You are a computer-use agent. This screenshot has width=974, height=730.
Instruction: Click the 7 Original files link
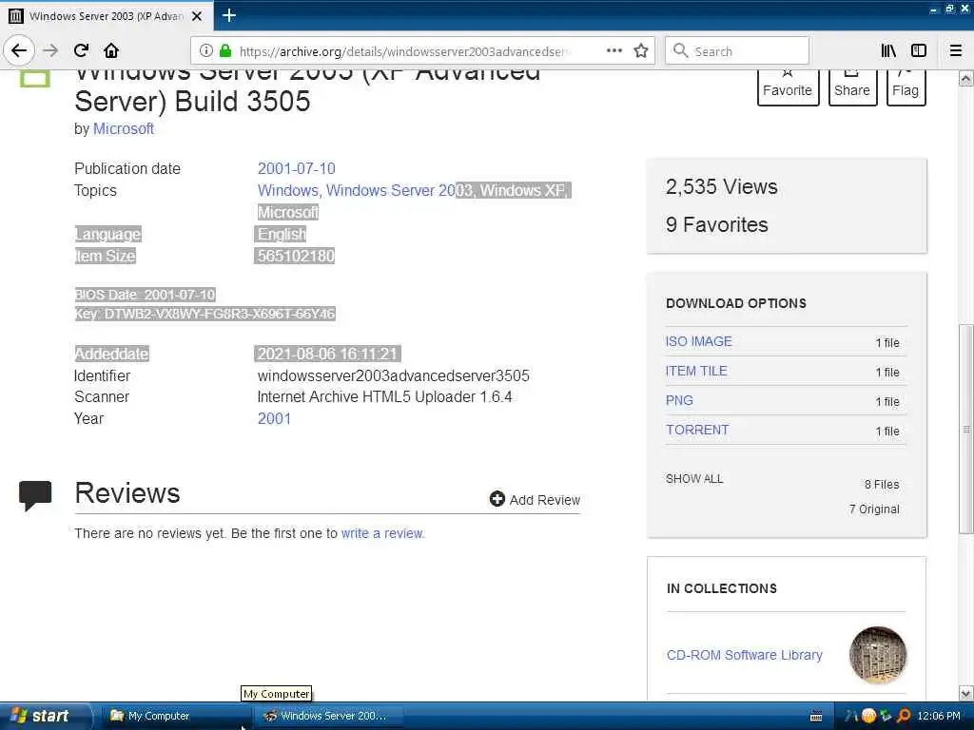tap(874, 509)
